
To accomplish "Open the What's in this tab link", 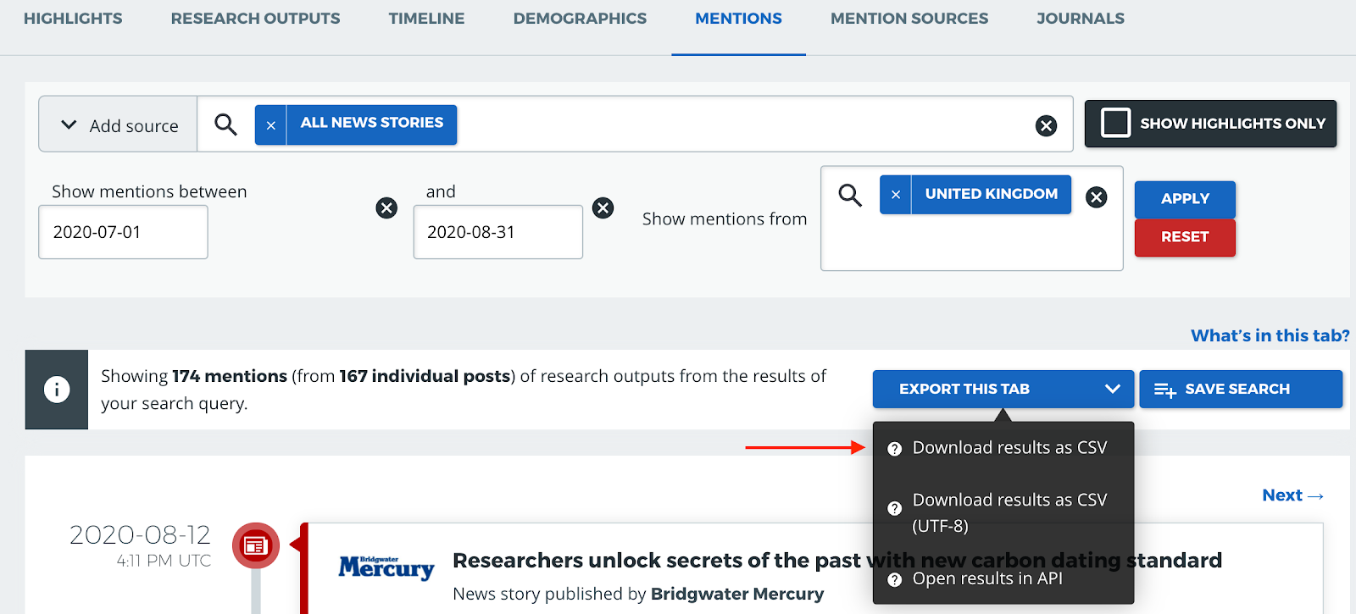I will click(1270, 335).
